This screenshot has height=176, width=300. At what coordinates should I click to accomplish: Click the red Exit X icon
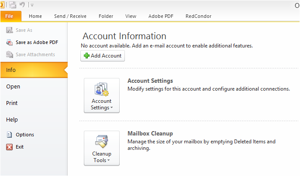(9, 147)
